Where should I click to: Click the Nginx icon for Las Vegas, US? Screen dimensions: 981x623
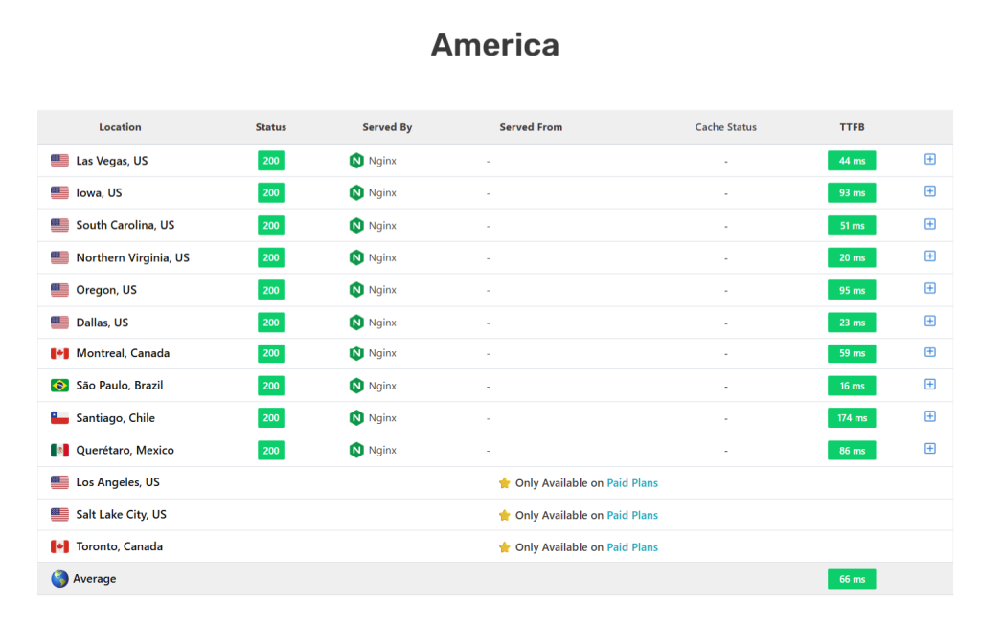click(355, 160)
